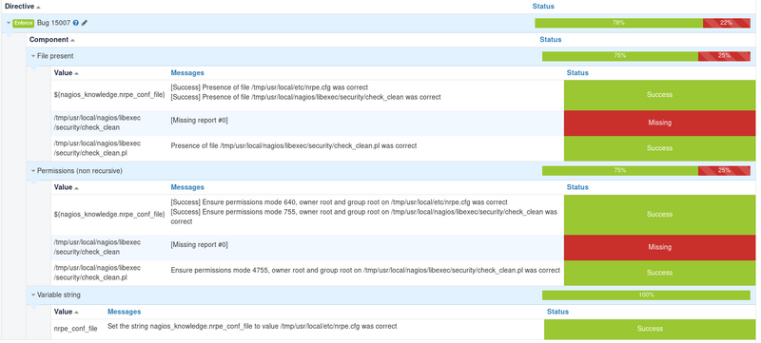Click the Bug 15007 compliance bar red segment
The height and width of the screenshot is (343, 761).
point(727,23)
